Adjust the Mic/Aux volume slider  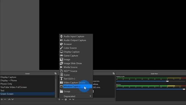(x=184, y=89)
